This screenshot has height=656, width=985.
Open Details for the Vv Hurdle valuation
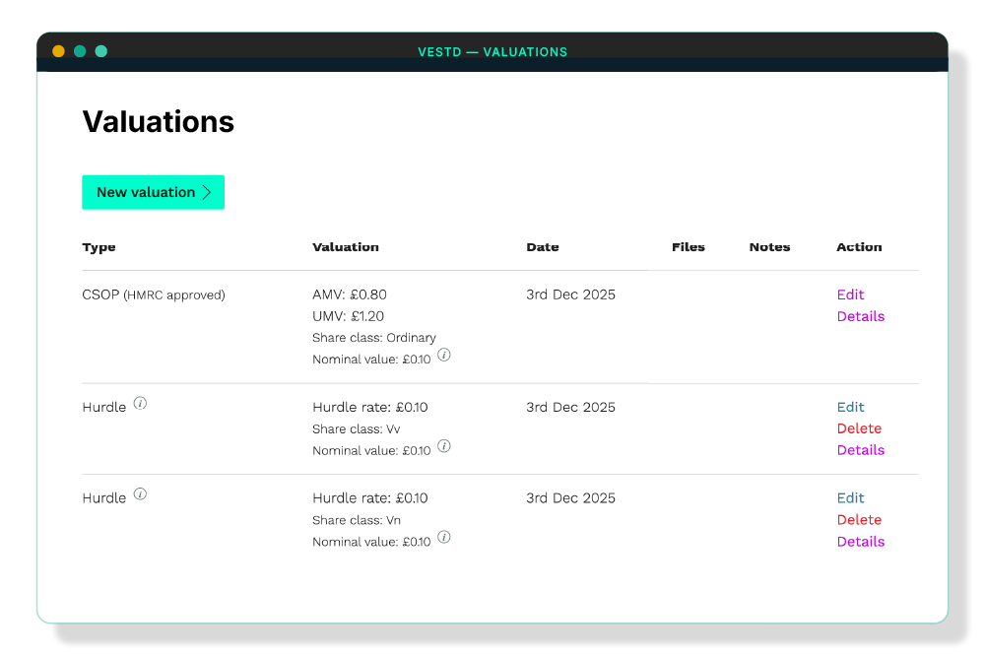coord(861,450)
